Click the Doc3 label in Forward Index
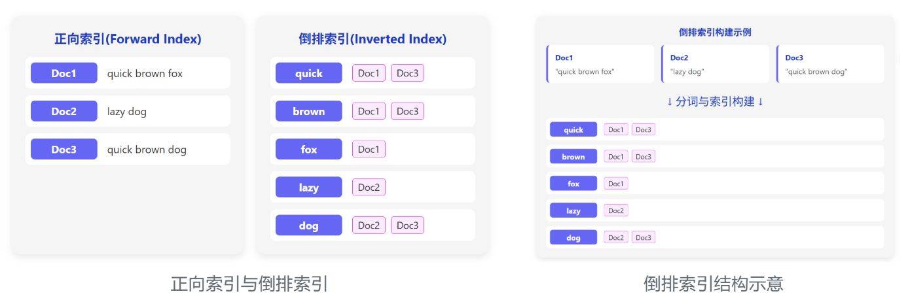The width and height of the screenshot is (910, 300). point(64,149)
